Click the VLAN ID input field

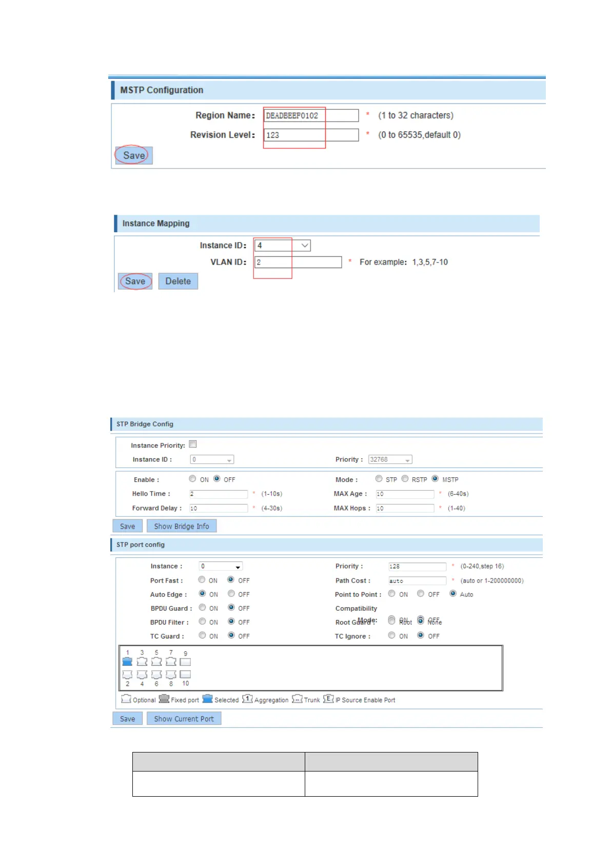pyautogui.click(x=298, y=262)
